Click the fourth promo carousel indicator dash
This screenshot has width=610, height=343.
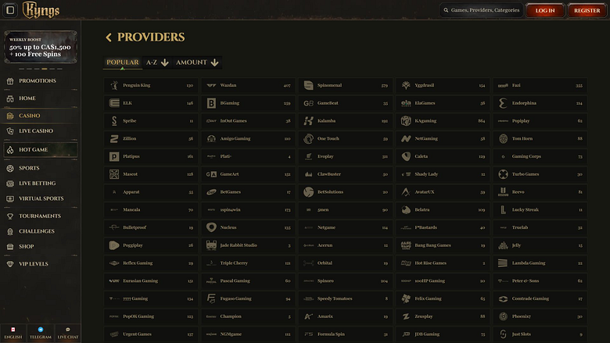(45, 69)
